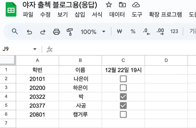196x128 pixels.
Task: Expand the 100% zoom dropdown
Action: click(x=104, y=32)
